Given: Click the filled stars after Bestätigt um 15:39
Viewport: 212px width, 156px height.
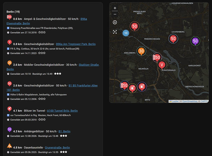Looking at the screenshot, I should pos(64,152).
